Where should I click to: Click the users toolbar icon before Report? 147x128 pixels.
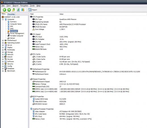23,10
